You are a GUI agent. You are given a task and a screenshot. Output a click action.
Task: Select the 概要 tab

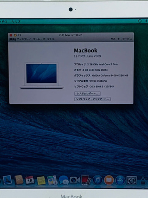(12, 39)
